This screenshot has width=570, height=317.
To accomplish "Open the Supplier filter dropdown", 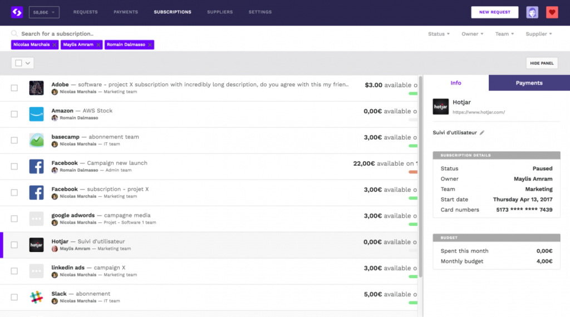I will tap(539, 34).
